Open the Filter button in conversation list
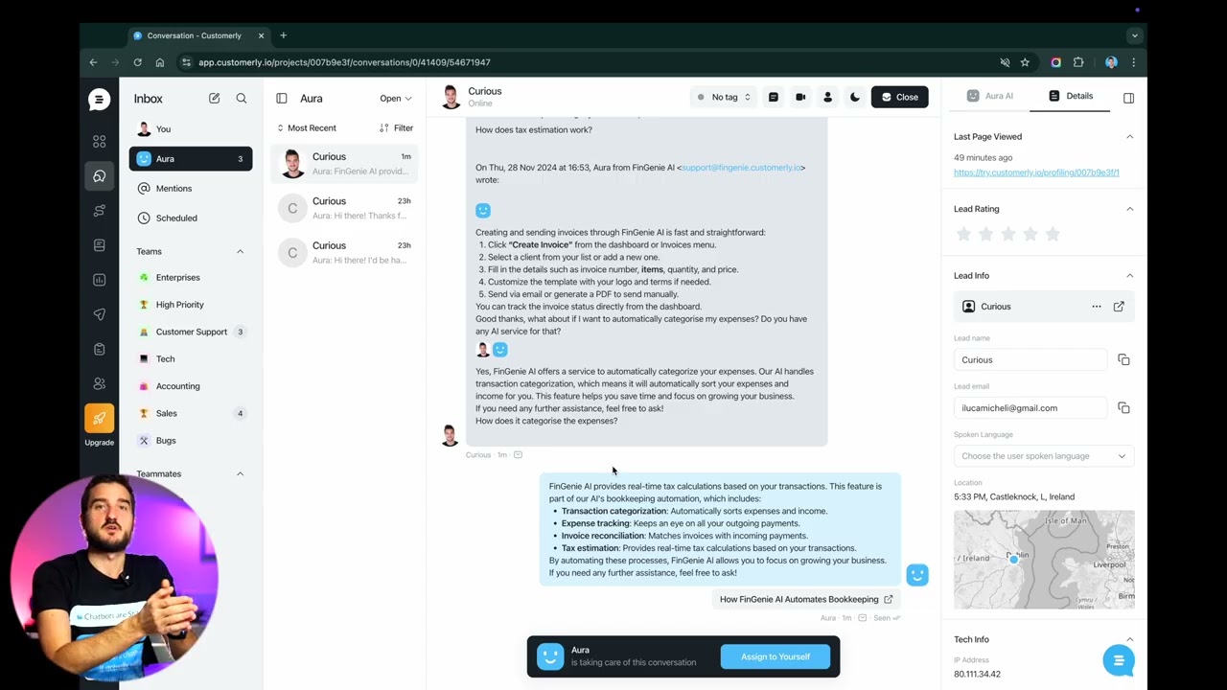 397,128
